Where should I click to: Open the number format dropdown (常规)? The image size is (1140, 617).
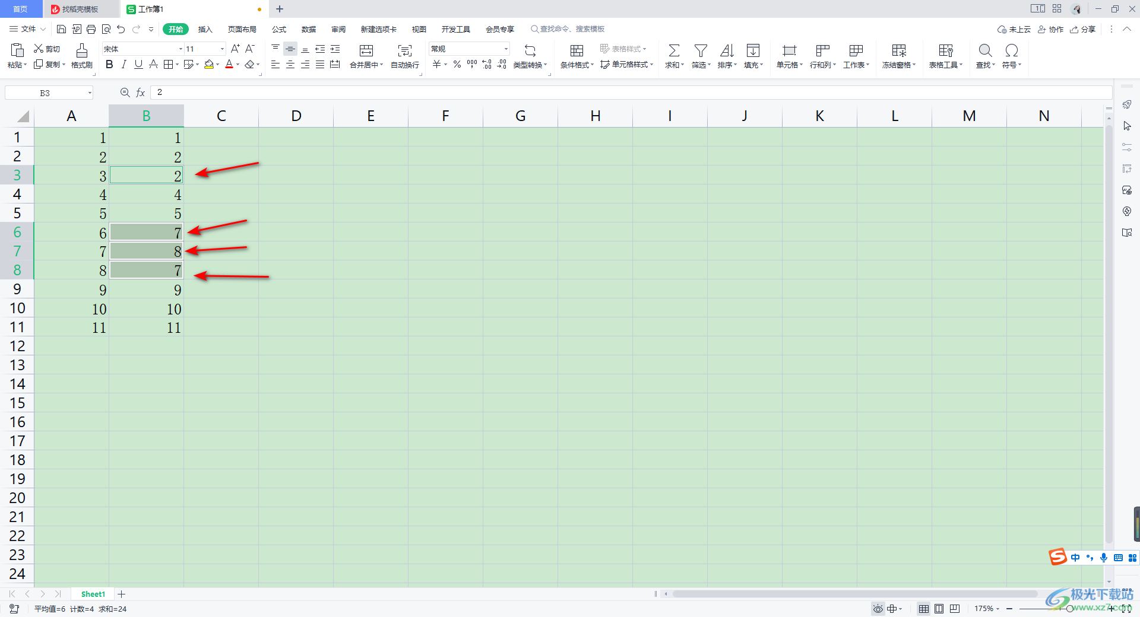click(506, 49)
